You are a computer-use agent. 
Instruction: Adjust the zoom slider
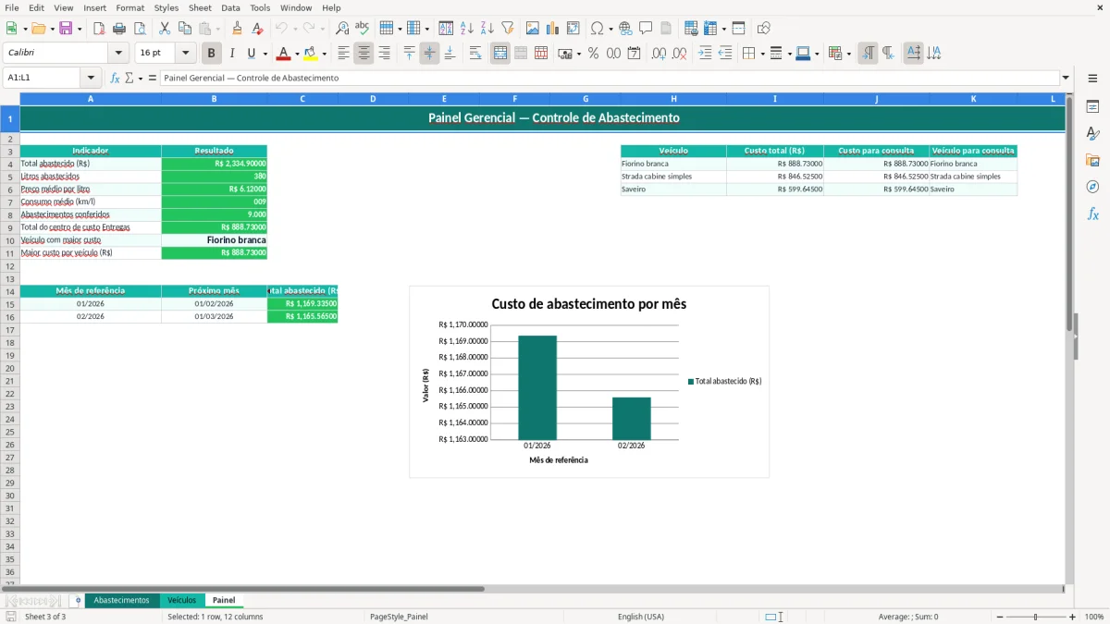pos(1036,617)
